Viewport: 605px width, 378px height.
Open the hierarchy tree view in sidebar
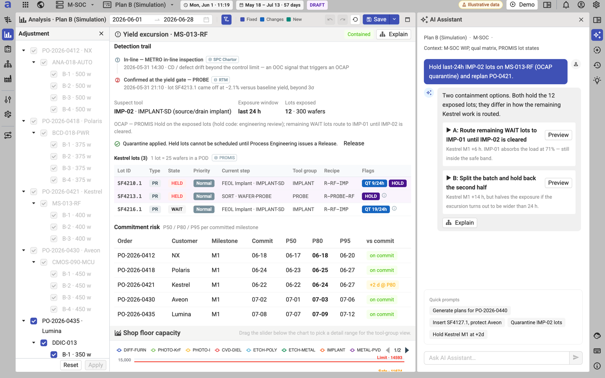coord(8,64)
